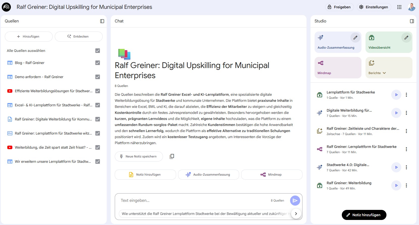The image size is (419, 225).
Task: Create a Mindmap in Studio
Action: pyautogui.click(x=338, y=68)
